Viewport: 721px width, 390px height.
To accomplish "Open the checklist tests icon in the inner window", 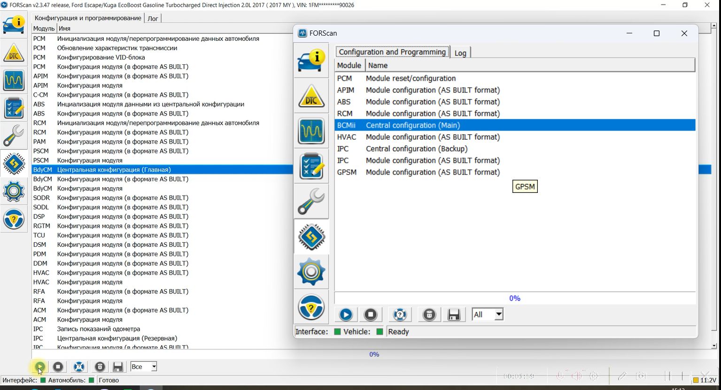I will click(311, 167).
